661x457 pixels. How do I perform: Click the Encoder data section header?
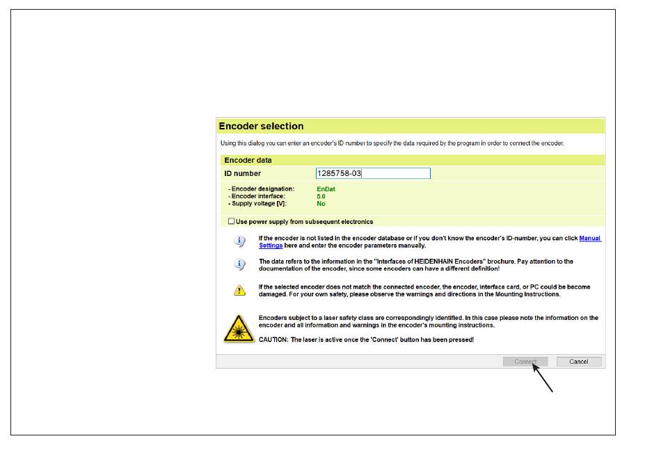point(413,160)
